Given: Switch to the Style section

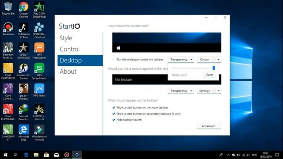Looking at the screenshot, I should [66, 38].
